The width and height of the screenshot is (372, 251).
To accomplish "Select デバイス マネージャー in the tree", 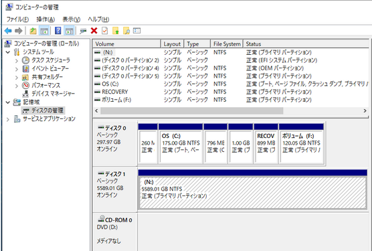I will click(53, 94).
